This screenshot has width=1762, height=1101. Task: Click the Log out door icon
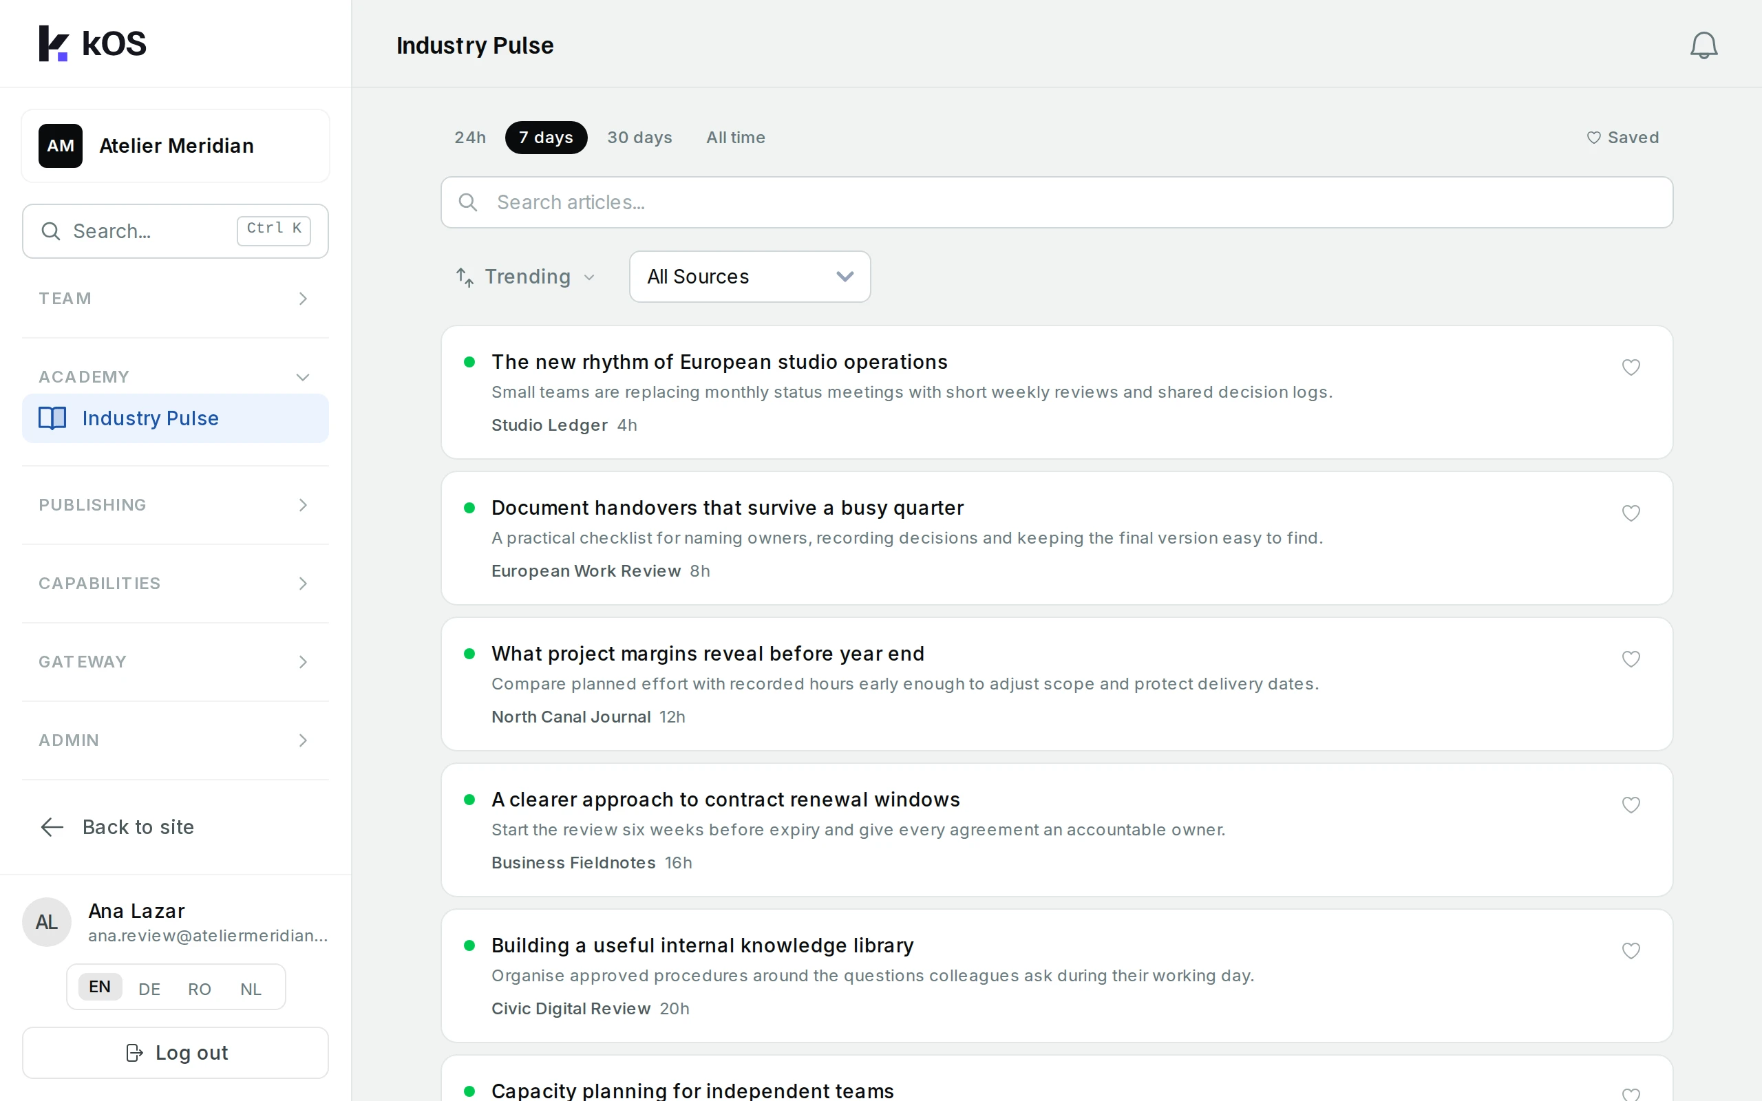tap(134, 1053)
